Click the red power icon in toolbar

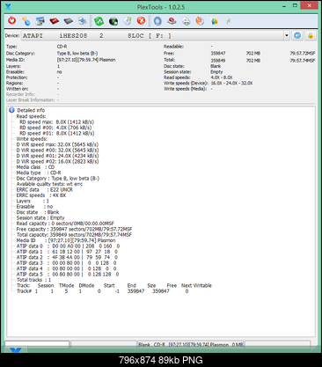click(12, 21)
